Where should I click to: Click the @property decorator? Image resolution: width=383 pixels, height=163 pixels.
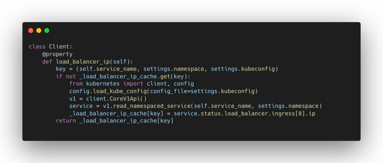pos(57,54)
